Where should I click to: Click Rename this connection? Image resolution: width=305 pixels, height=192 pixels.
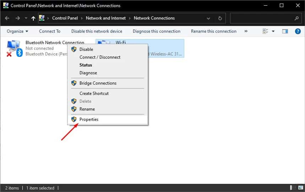click(x=214, y=31)
